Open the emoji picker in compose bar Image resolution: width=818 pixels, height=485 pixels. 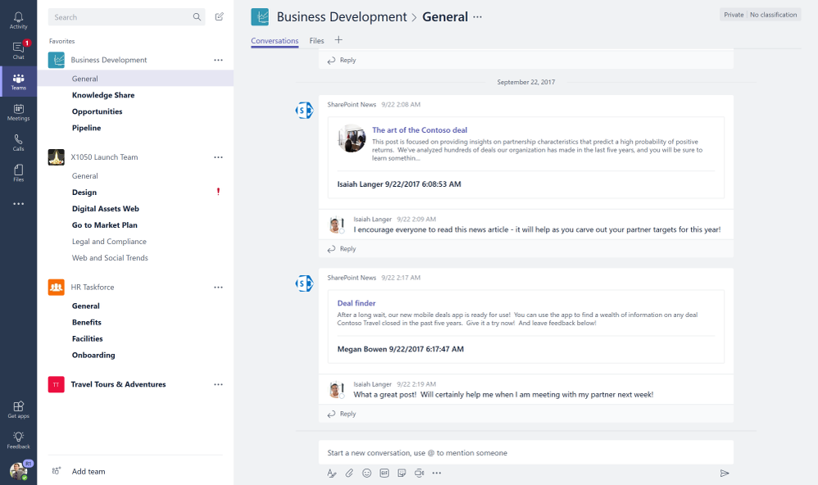[366, 473]
